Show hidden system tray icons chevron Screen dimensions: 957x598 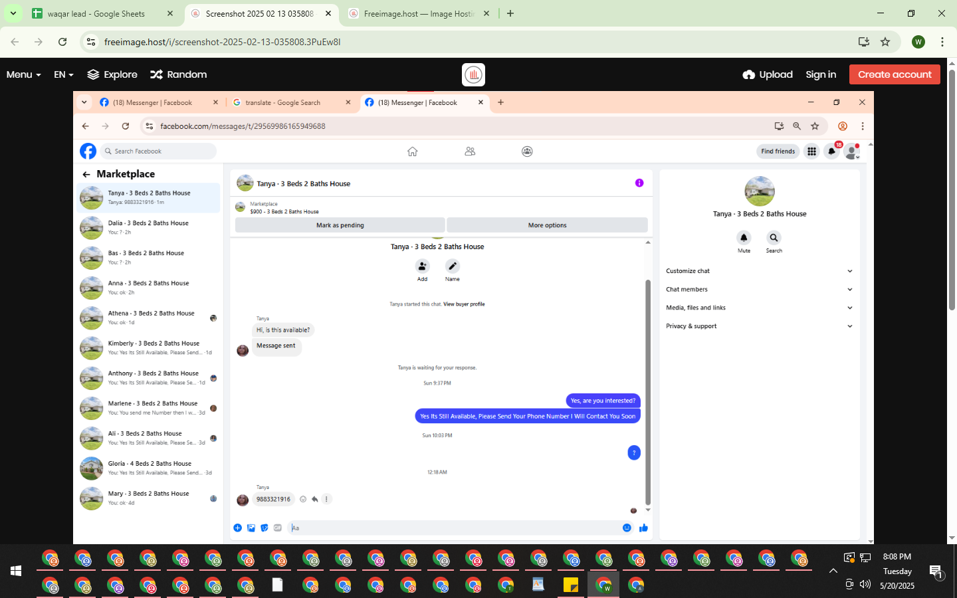point(833,571)
